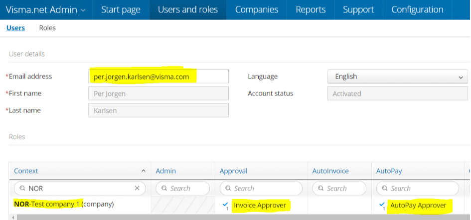
Task: Click the search icon in AutoPay filter
Action: coord(384,188)
